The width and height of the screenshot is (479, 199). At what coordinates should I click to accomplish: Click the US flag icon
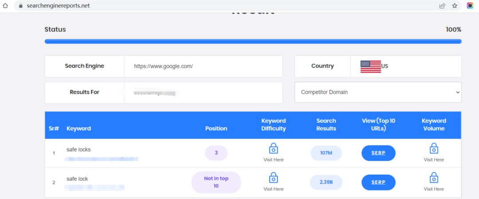(x=371, y=66)
